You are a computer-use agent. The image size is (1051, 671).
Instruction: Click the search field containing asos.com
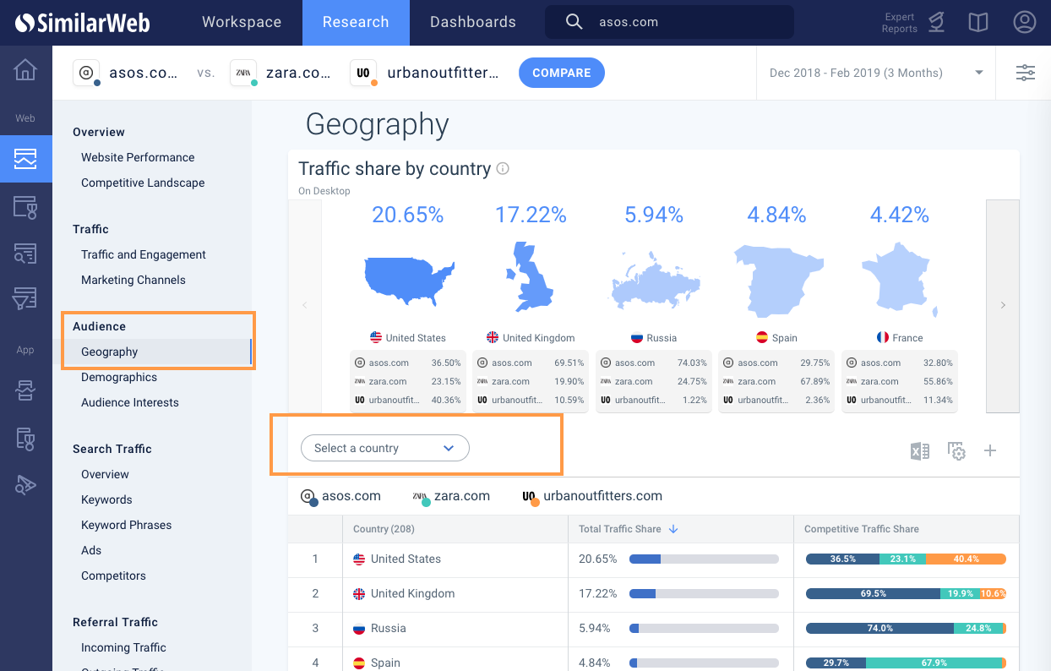(669, 22)
